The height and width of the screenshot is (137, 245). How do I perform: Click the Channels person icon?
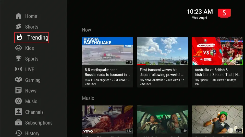(18, 112)
